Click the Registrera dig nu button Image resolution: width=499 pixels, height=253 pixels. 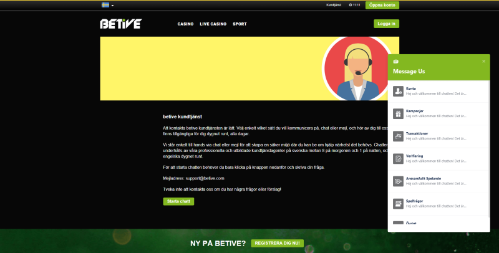[277, 243]
